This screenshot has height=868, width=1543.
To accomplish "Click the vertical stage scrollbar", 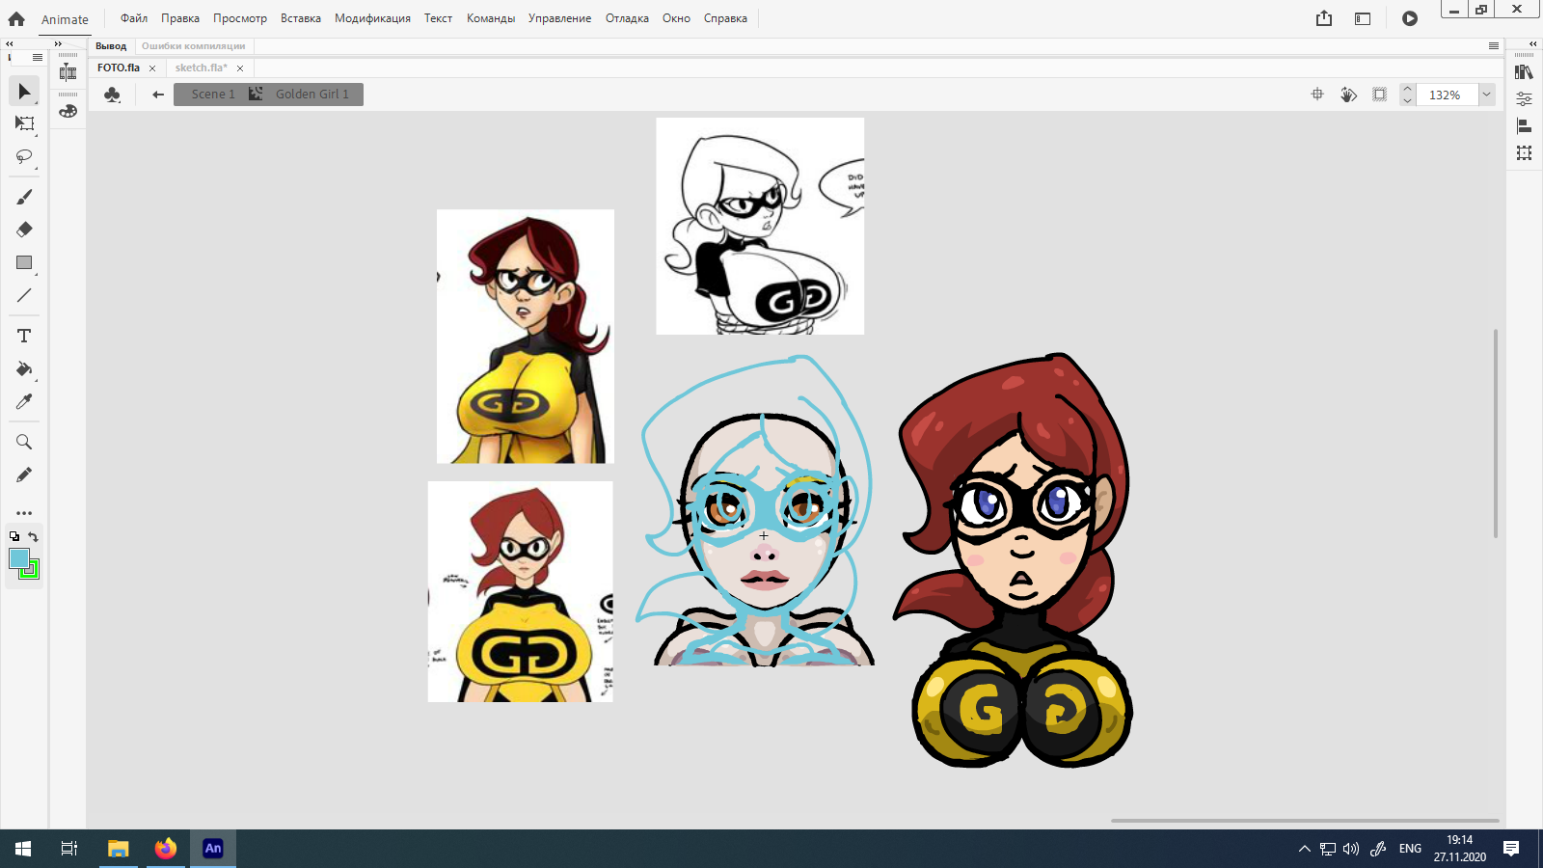I will (x=1496, y=433).
